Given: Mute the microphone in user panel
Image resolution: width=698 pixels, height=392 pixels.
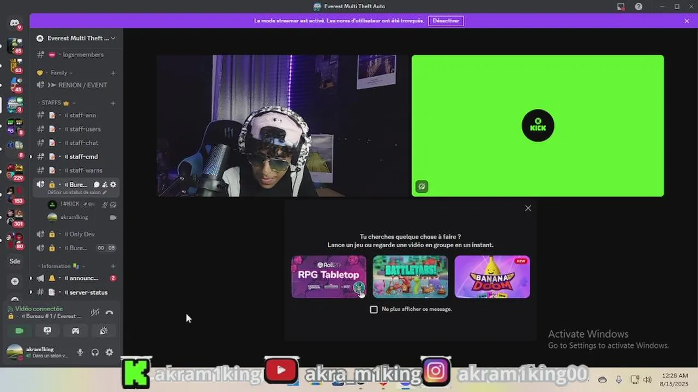Looking at the screenshot, I should tap(80, 352).
